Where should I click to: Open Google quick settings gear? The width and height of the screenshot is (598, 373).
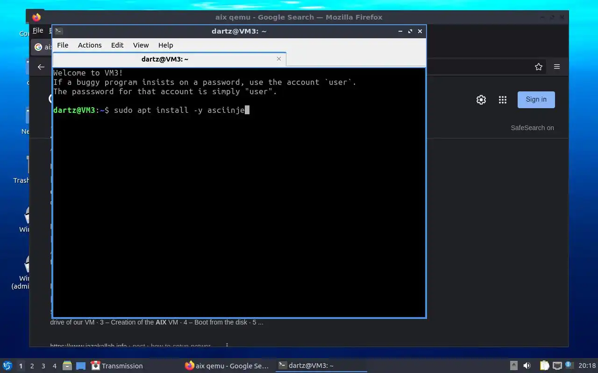(x=481, y=100)
